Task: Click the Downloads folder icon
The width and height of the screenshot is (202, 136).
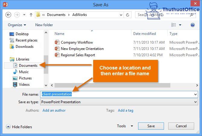Action: 12,47
